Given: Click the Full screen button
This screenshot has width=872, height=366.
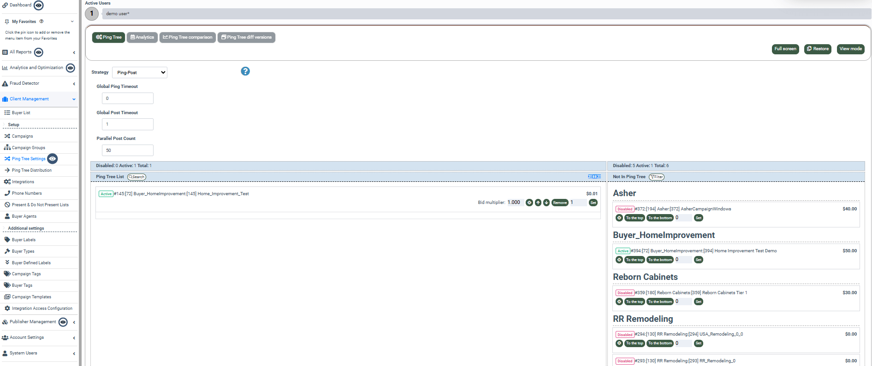Looking at the screenshot, I should pyautogui.click(x=785, y=49).
